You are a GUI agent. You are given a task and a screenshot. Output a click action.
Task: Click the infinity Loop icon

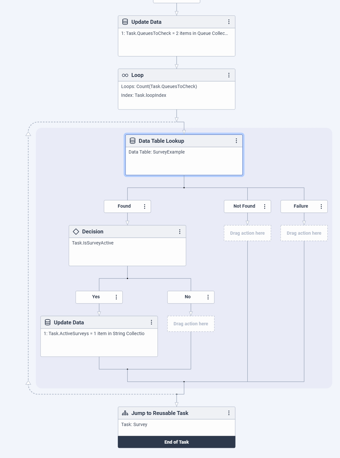pyautogui.click(x=125, y=75)
